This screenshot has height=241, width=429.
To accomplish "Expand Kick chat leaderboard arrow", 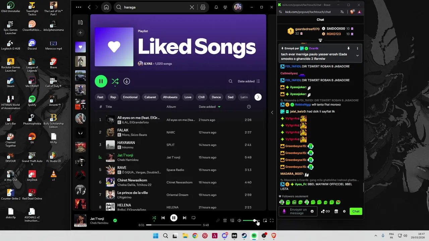I will click(320, 40).
